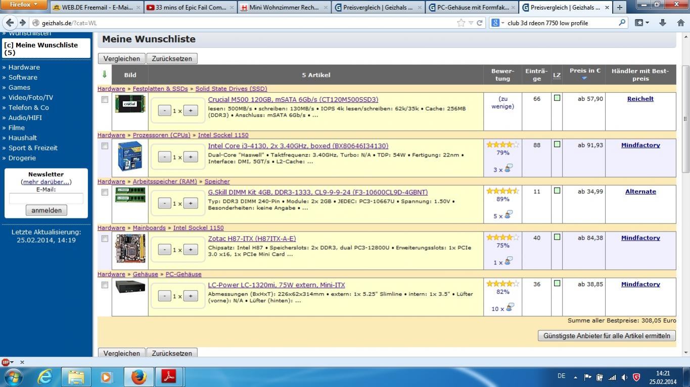Open reviews icon for Intel Core i3-4130

pyautogui.click(x=509, y=169)
